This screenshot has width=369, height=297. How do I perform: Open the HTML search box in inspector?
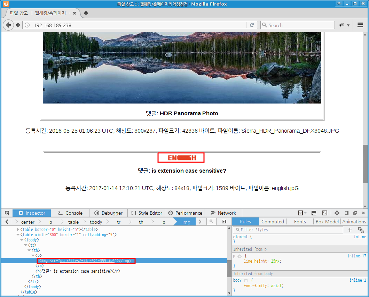point(211,221)
